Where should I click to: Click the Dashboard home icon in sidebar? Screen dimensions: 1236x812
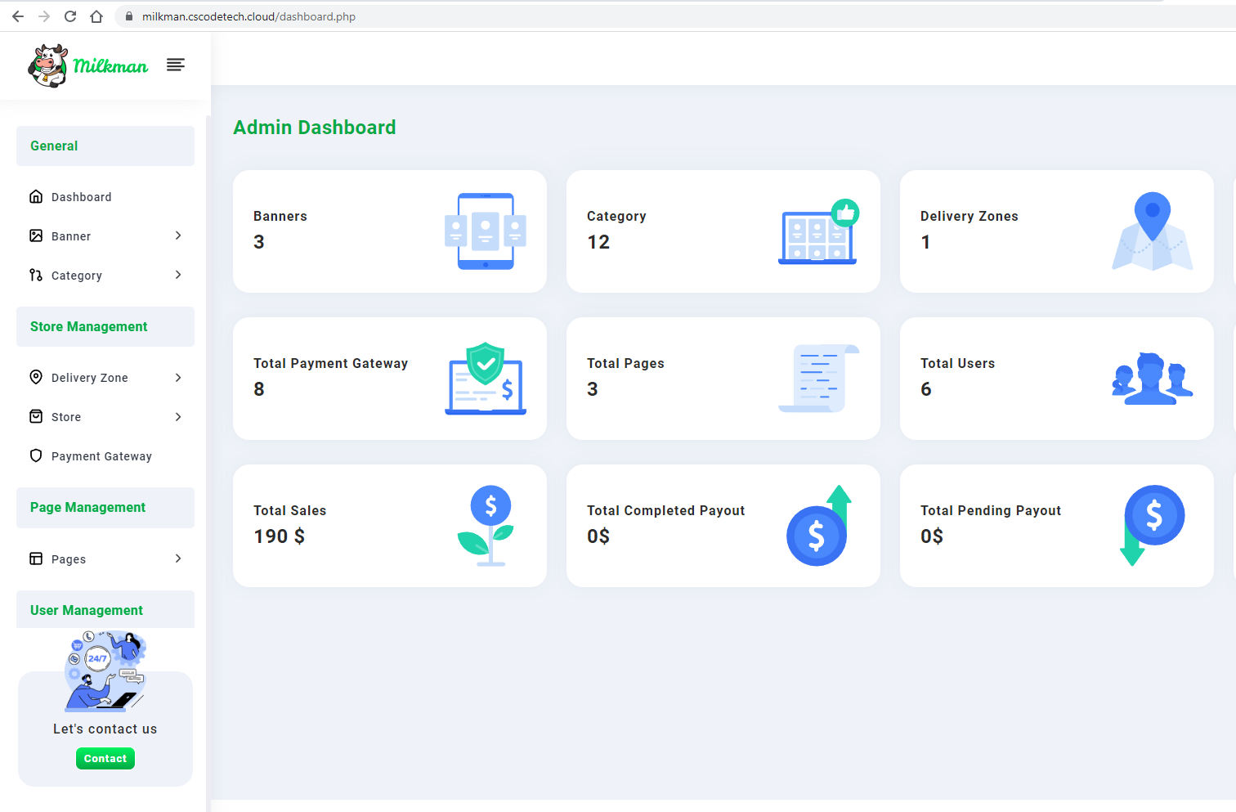[x=36, y=196]
